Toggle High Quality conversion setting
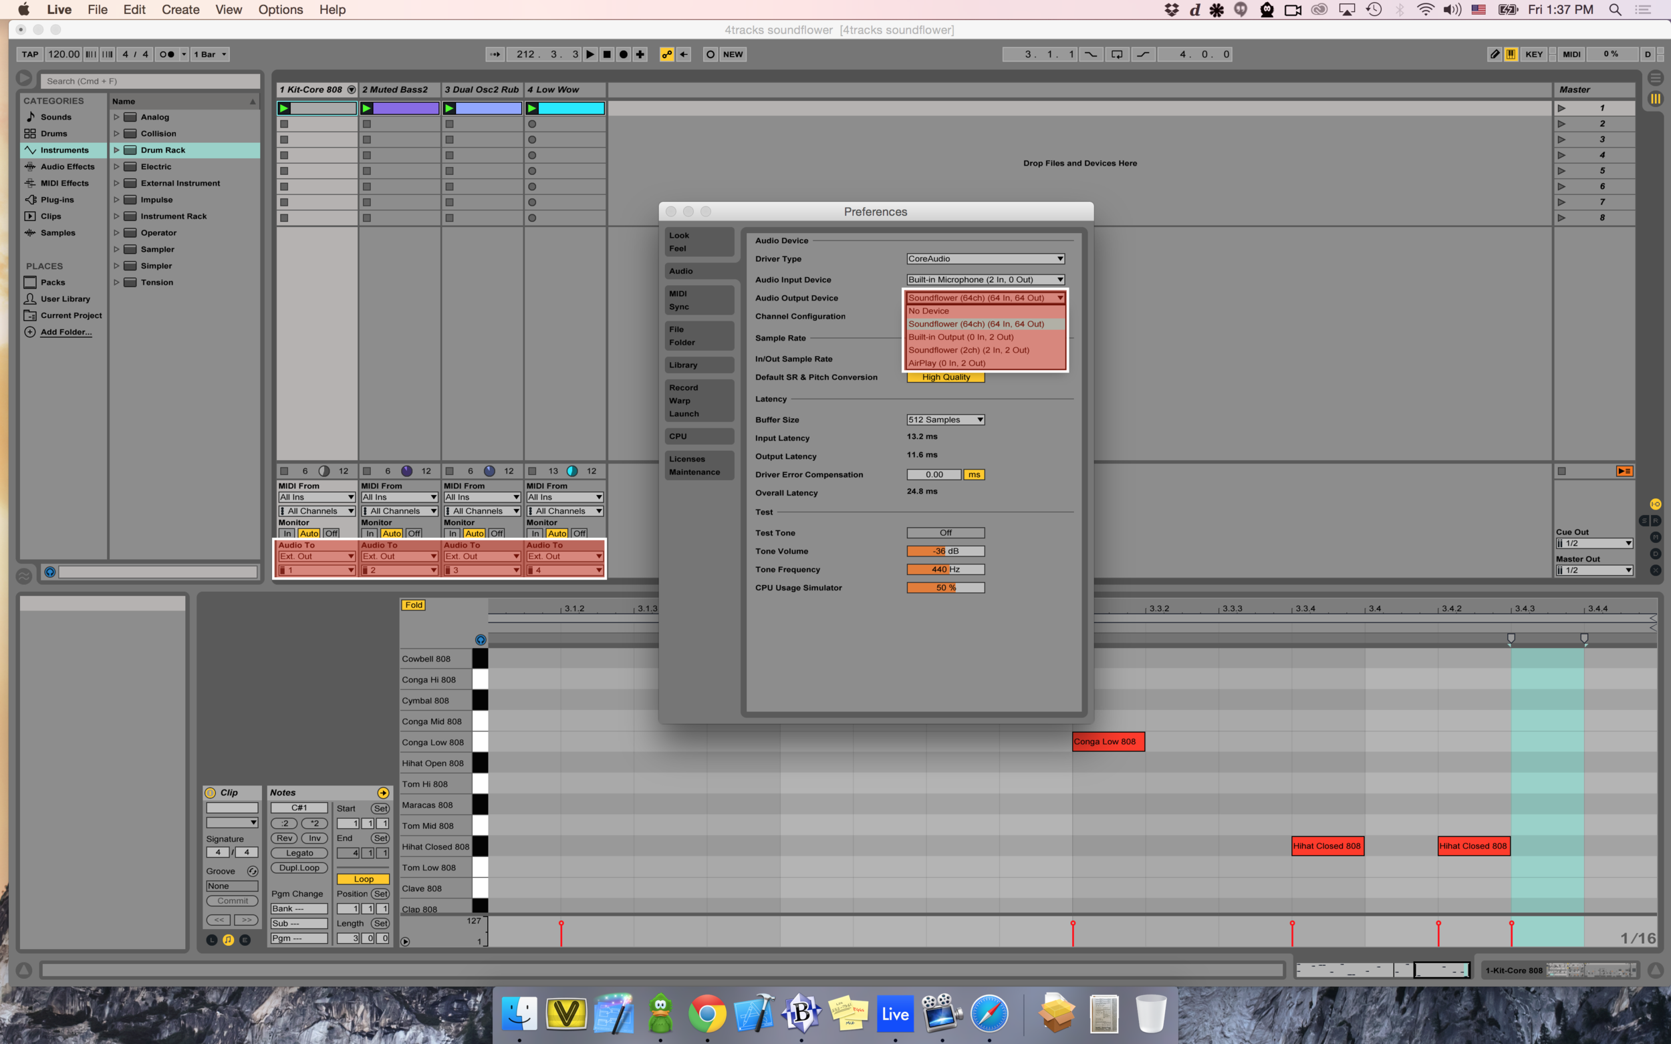Viewport: 1671px width, 1044px height. point(946,377)
